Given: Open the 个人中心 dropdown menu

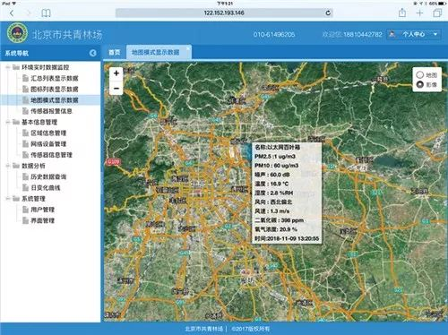Looking at the screenshot, I should [414, 34].
